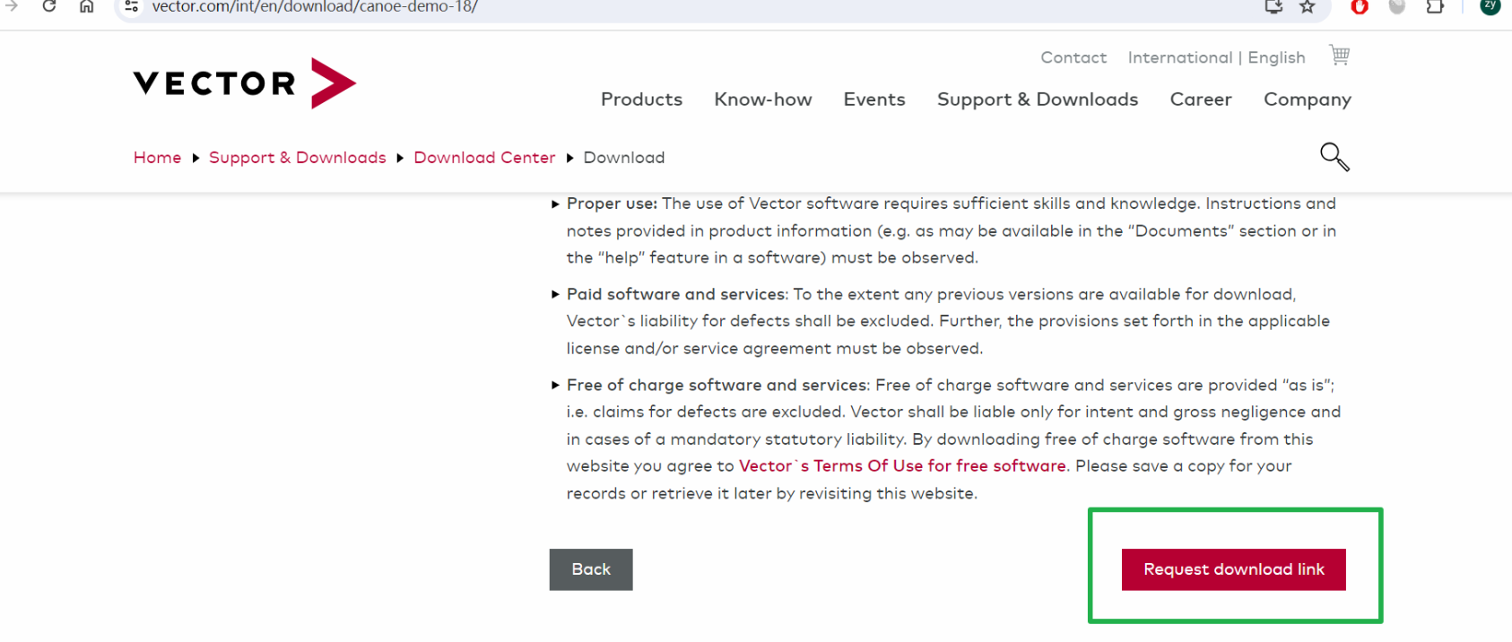This screenshot has width=1512, height=642.
Task: Click the Back button
Action: pos(591,569)
